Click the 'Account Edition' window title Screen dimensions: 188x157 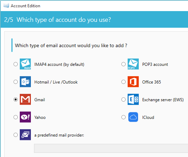[x=25, y=6]
